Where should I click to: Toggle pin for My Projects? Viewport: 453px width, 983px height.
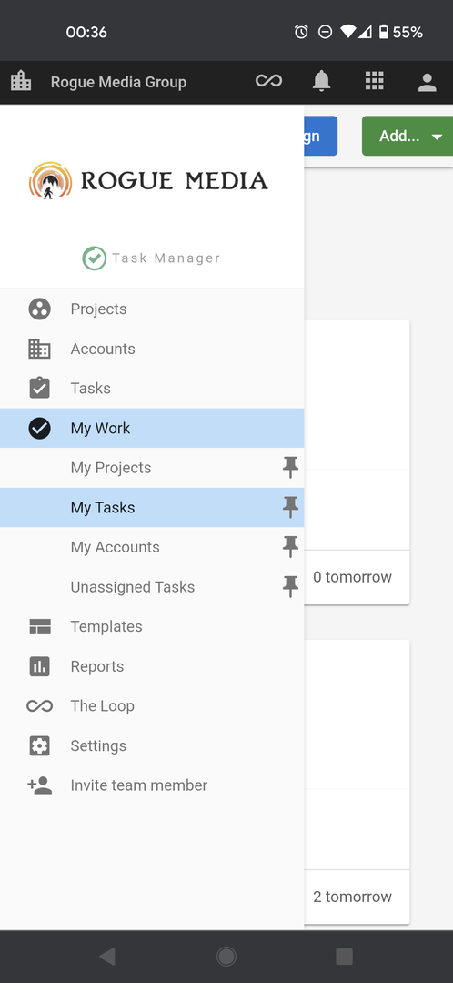[290, 467]
